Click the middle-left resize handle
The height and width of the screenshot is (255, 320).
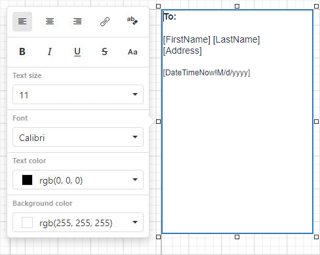(x=159, y=122)
